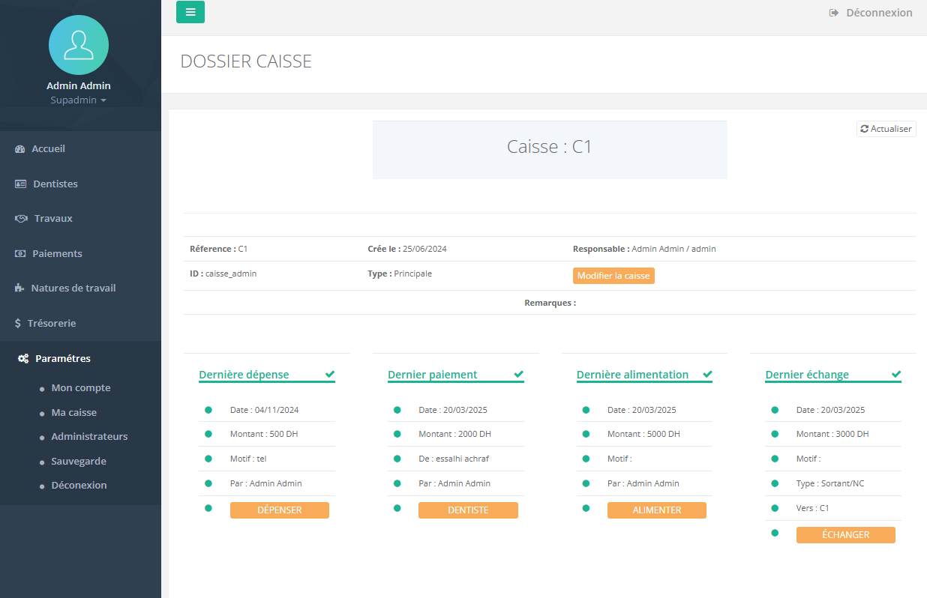Click the Trésorerie dollar icon
The image size is (927, 598).
19,324
